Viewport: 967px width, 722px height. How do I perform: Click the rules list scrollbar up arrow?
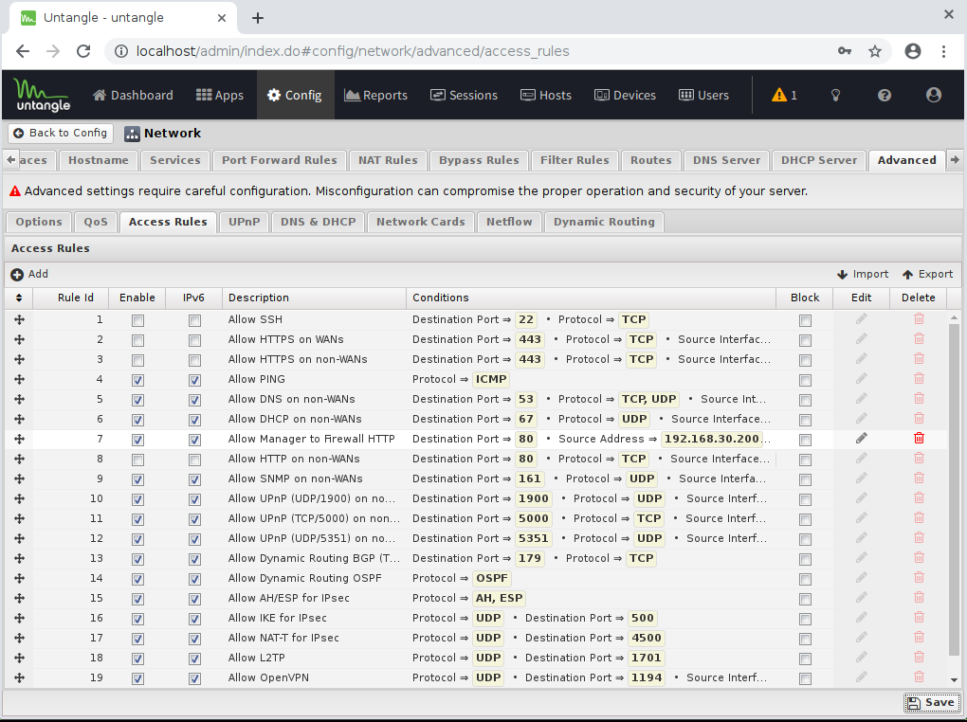[954, 316]
